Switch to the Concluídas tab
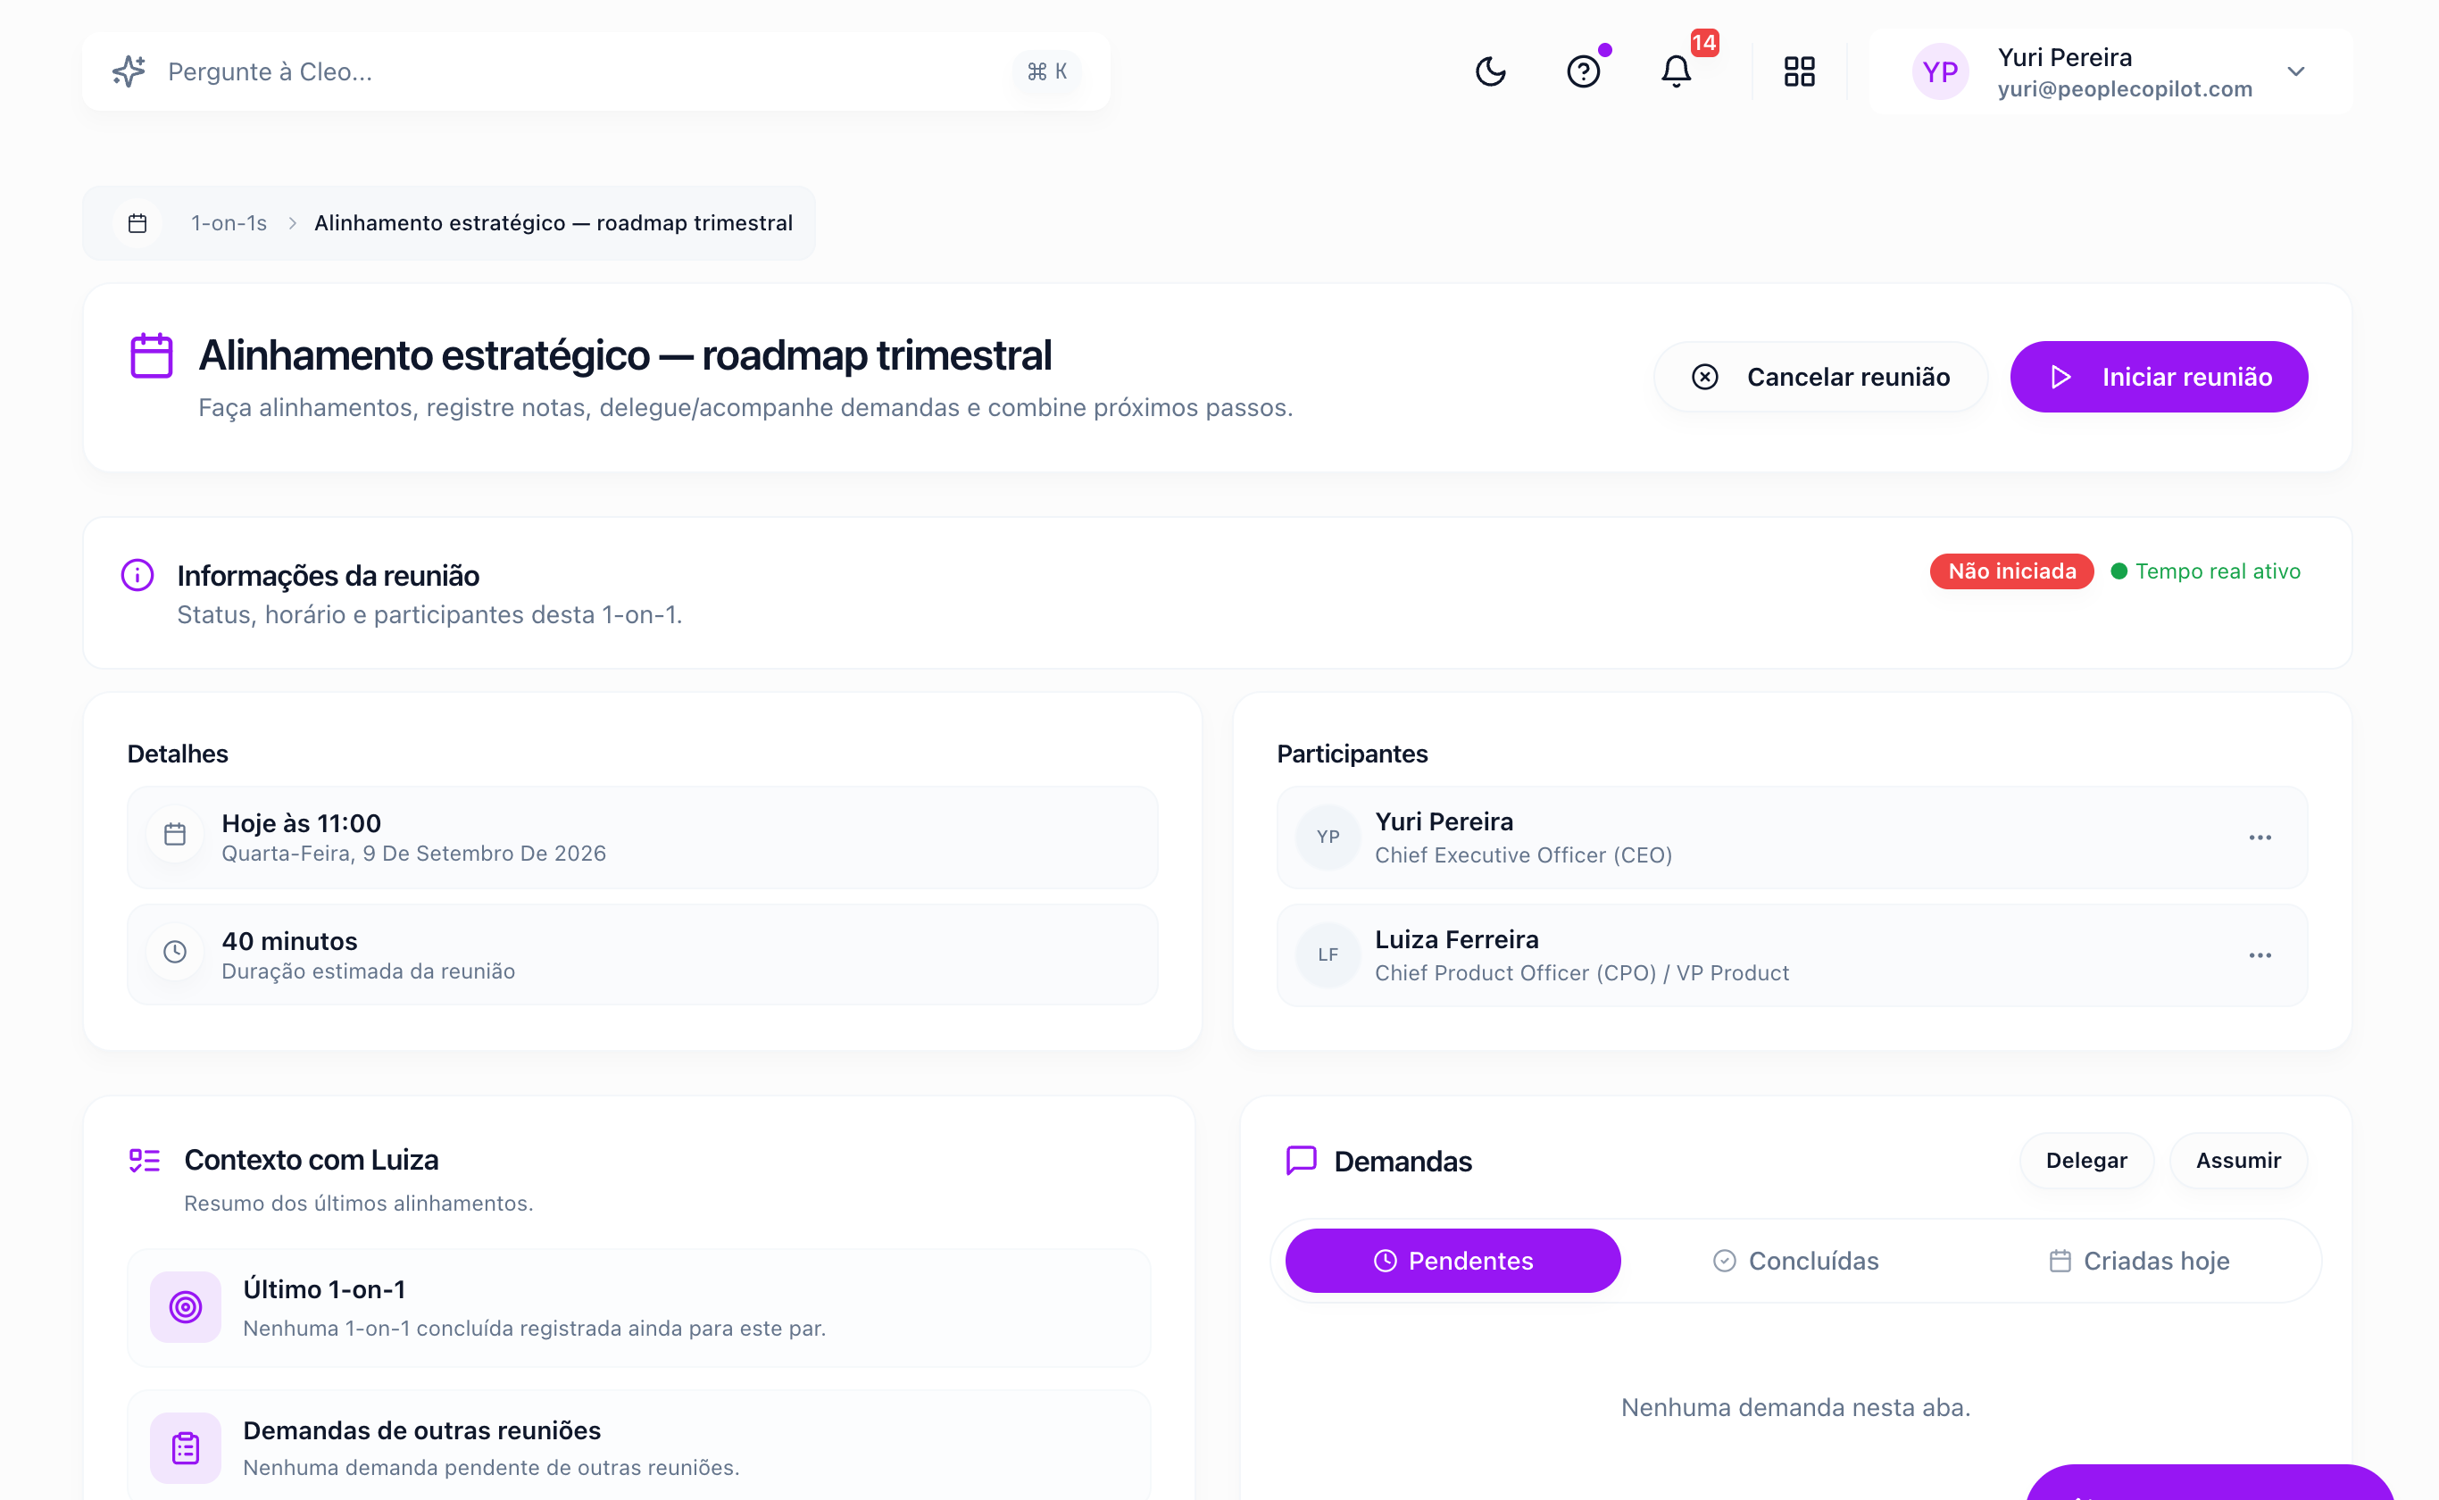The width and height of the screenshot is (2439, 1500). 1795,1261
